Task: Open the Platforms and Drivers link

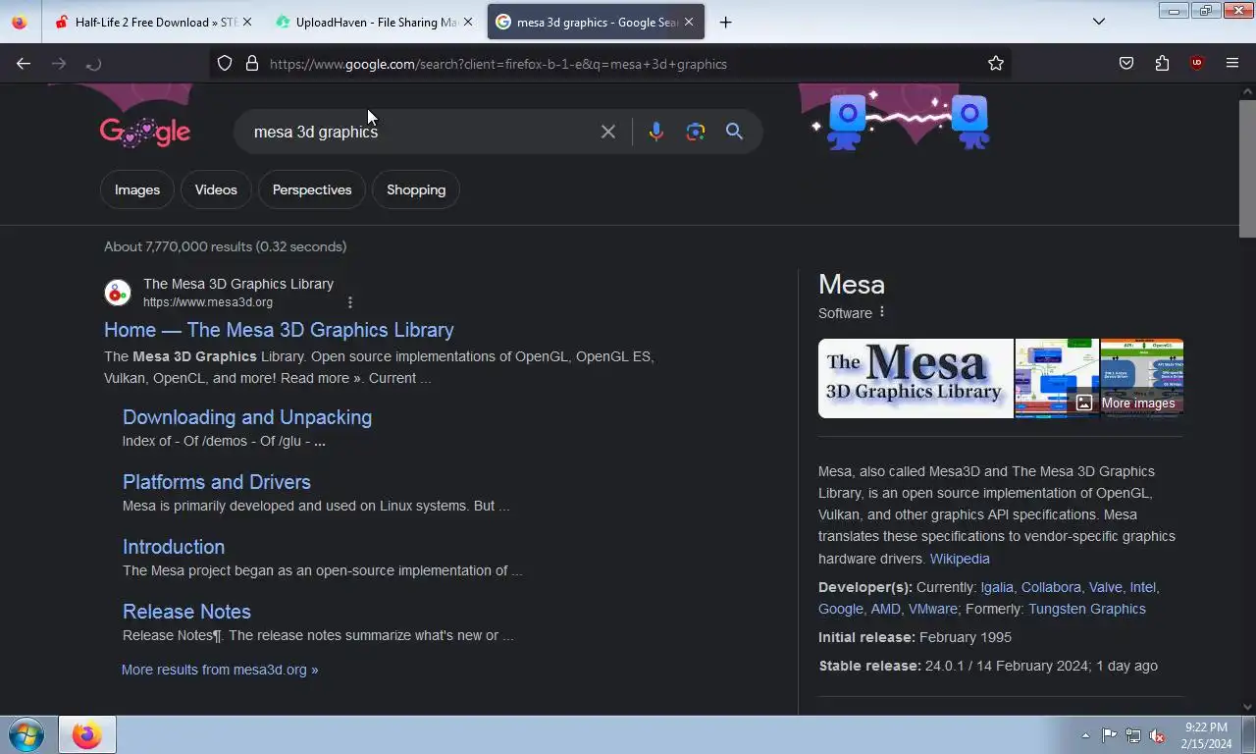Action: 217,482
